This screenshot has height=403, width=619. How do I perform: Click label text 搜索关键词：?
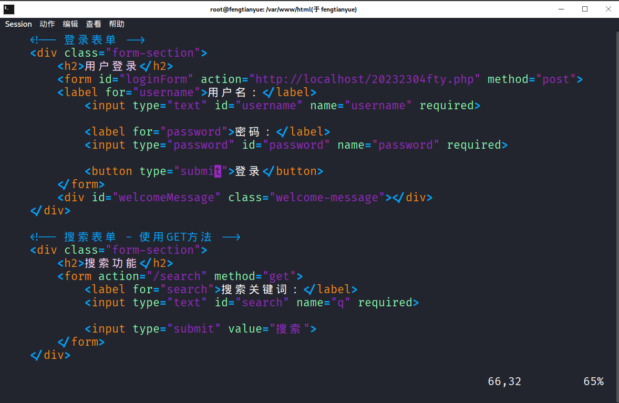tap(261, 290)
